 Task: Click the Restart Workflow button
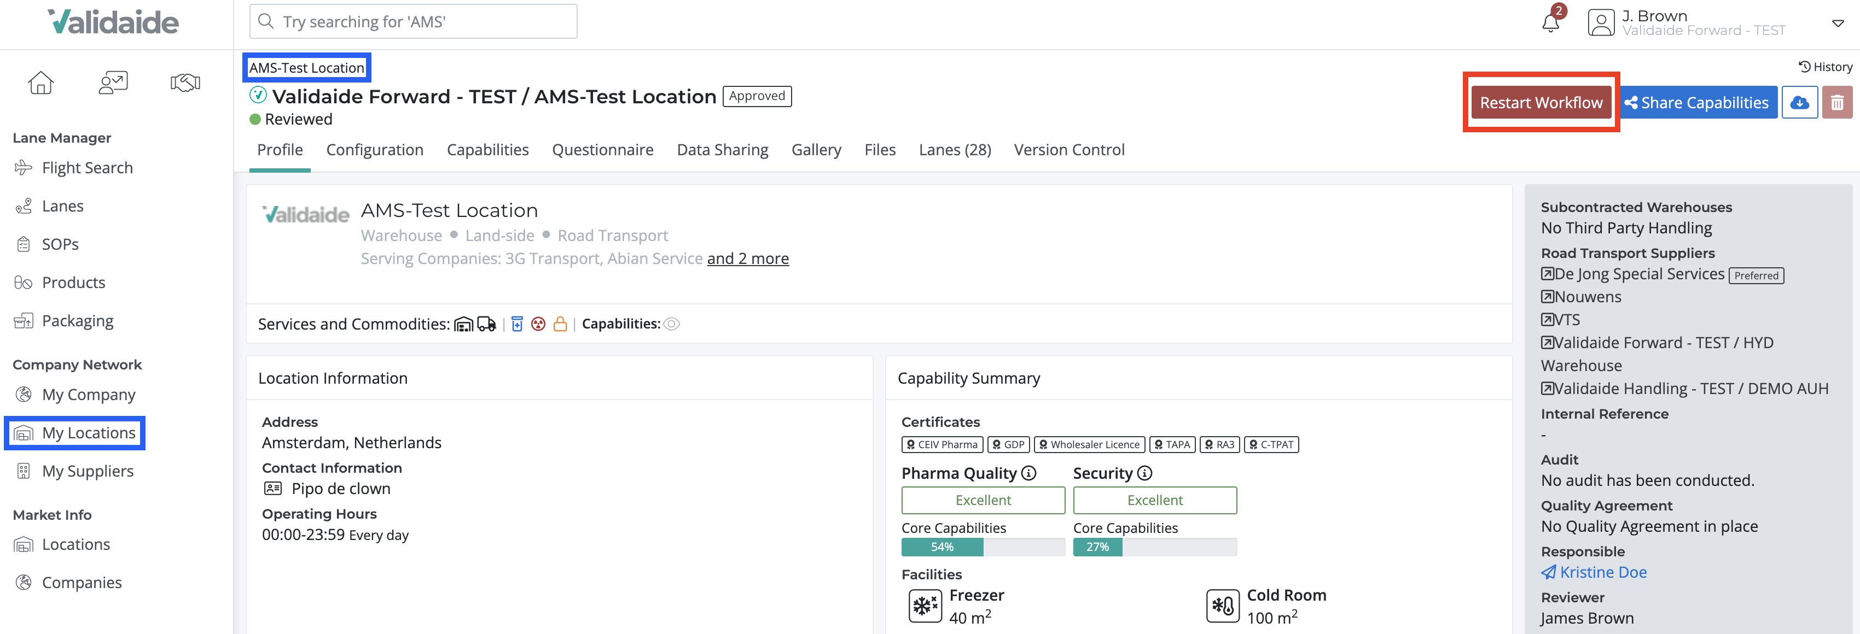(1541, 102)
